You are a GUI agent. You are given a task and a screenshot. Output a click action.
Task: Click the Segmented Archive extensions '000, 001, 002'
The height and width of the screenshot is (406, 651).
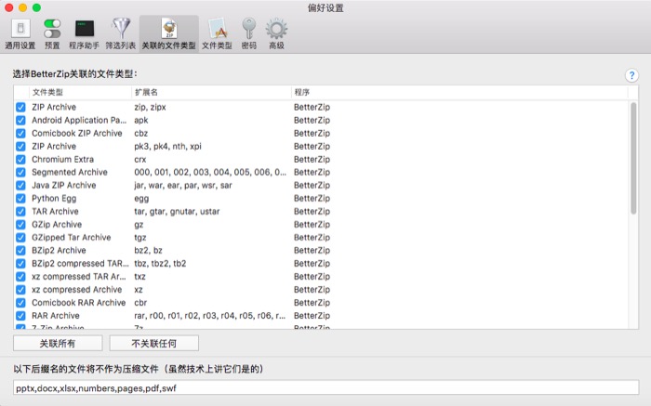tap(210, 172)
